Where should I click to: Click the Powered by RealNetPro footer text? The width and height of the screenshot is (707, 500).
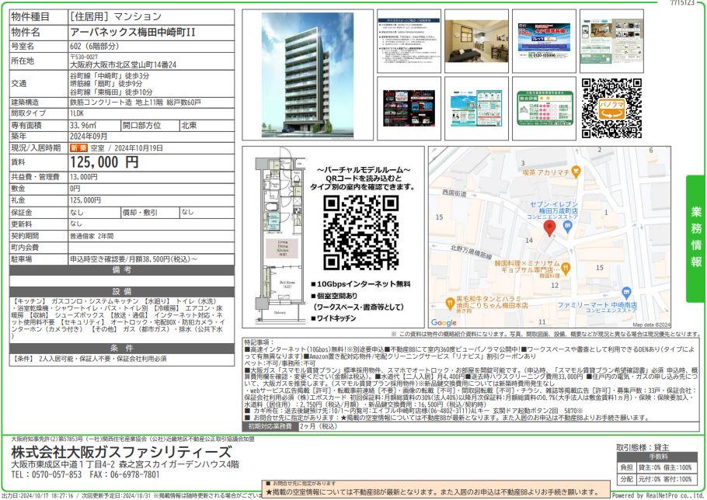point(659,495)
